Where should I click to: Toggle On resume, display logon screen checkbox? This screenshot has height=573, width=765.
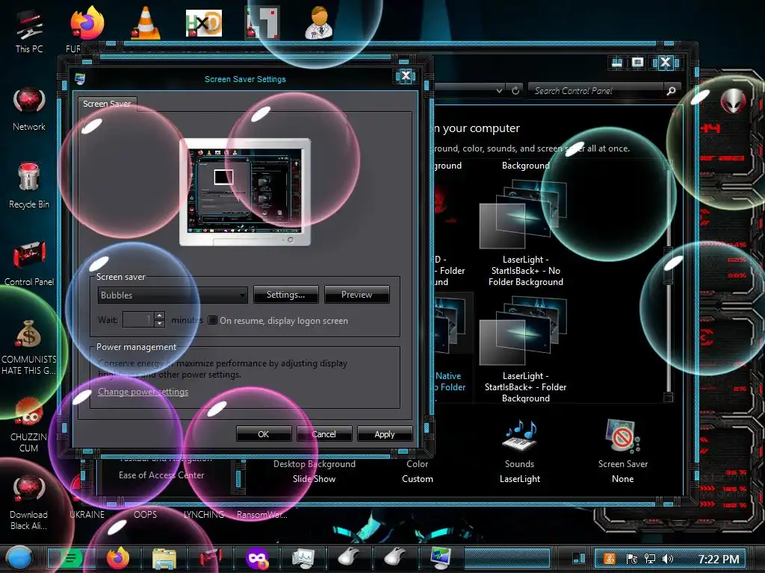tap(212, 320)
